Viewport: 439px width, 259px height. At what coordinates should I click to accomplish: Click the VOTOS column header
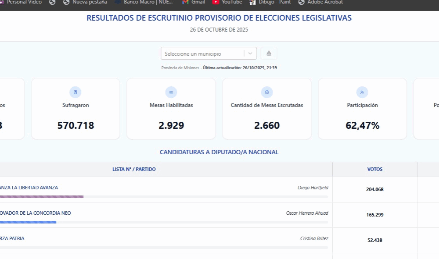pyautogui.click(x=374, y=169)
